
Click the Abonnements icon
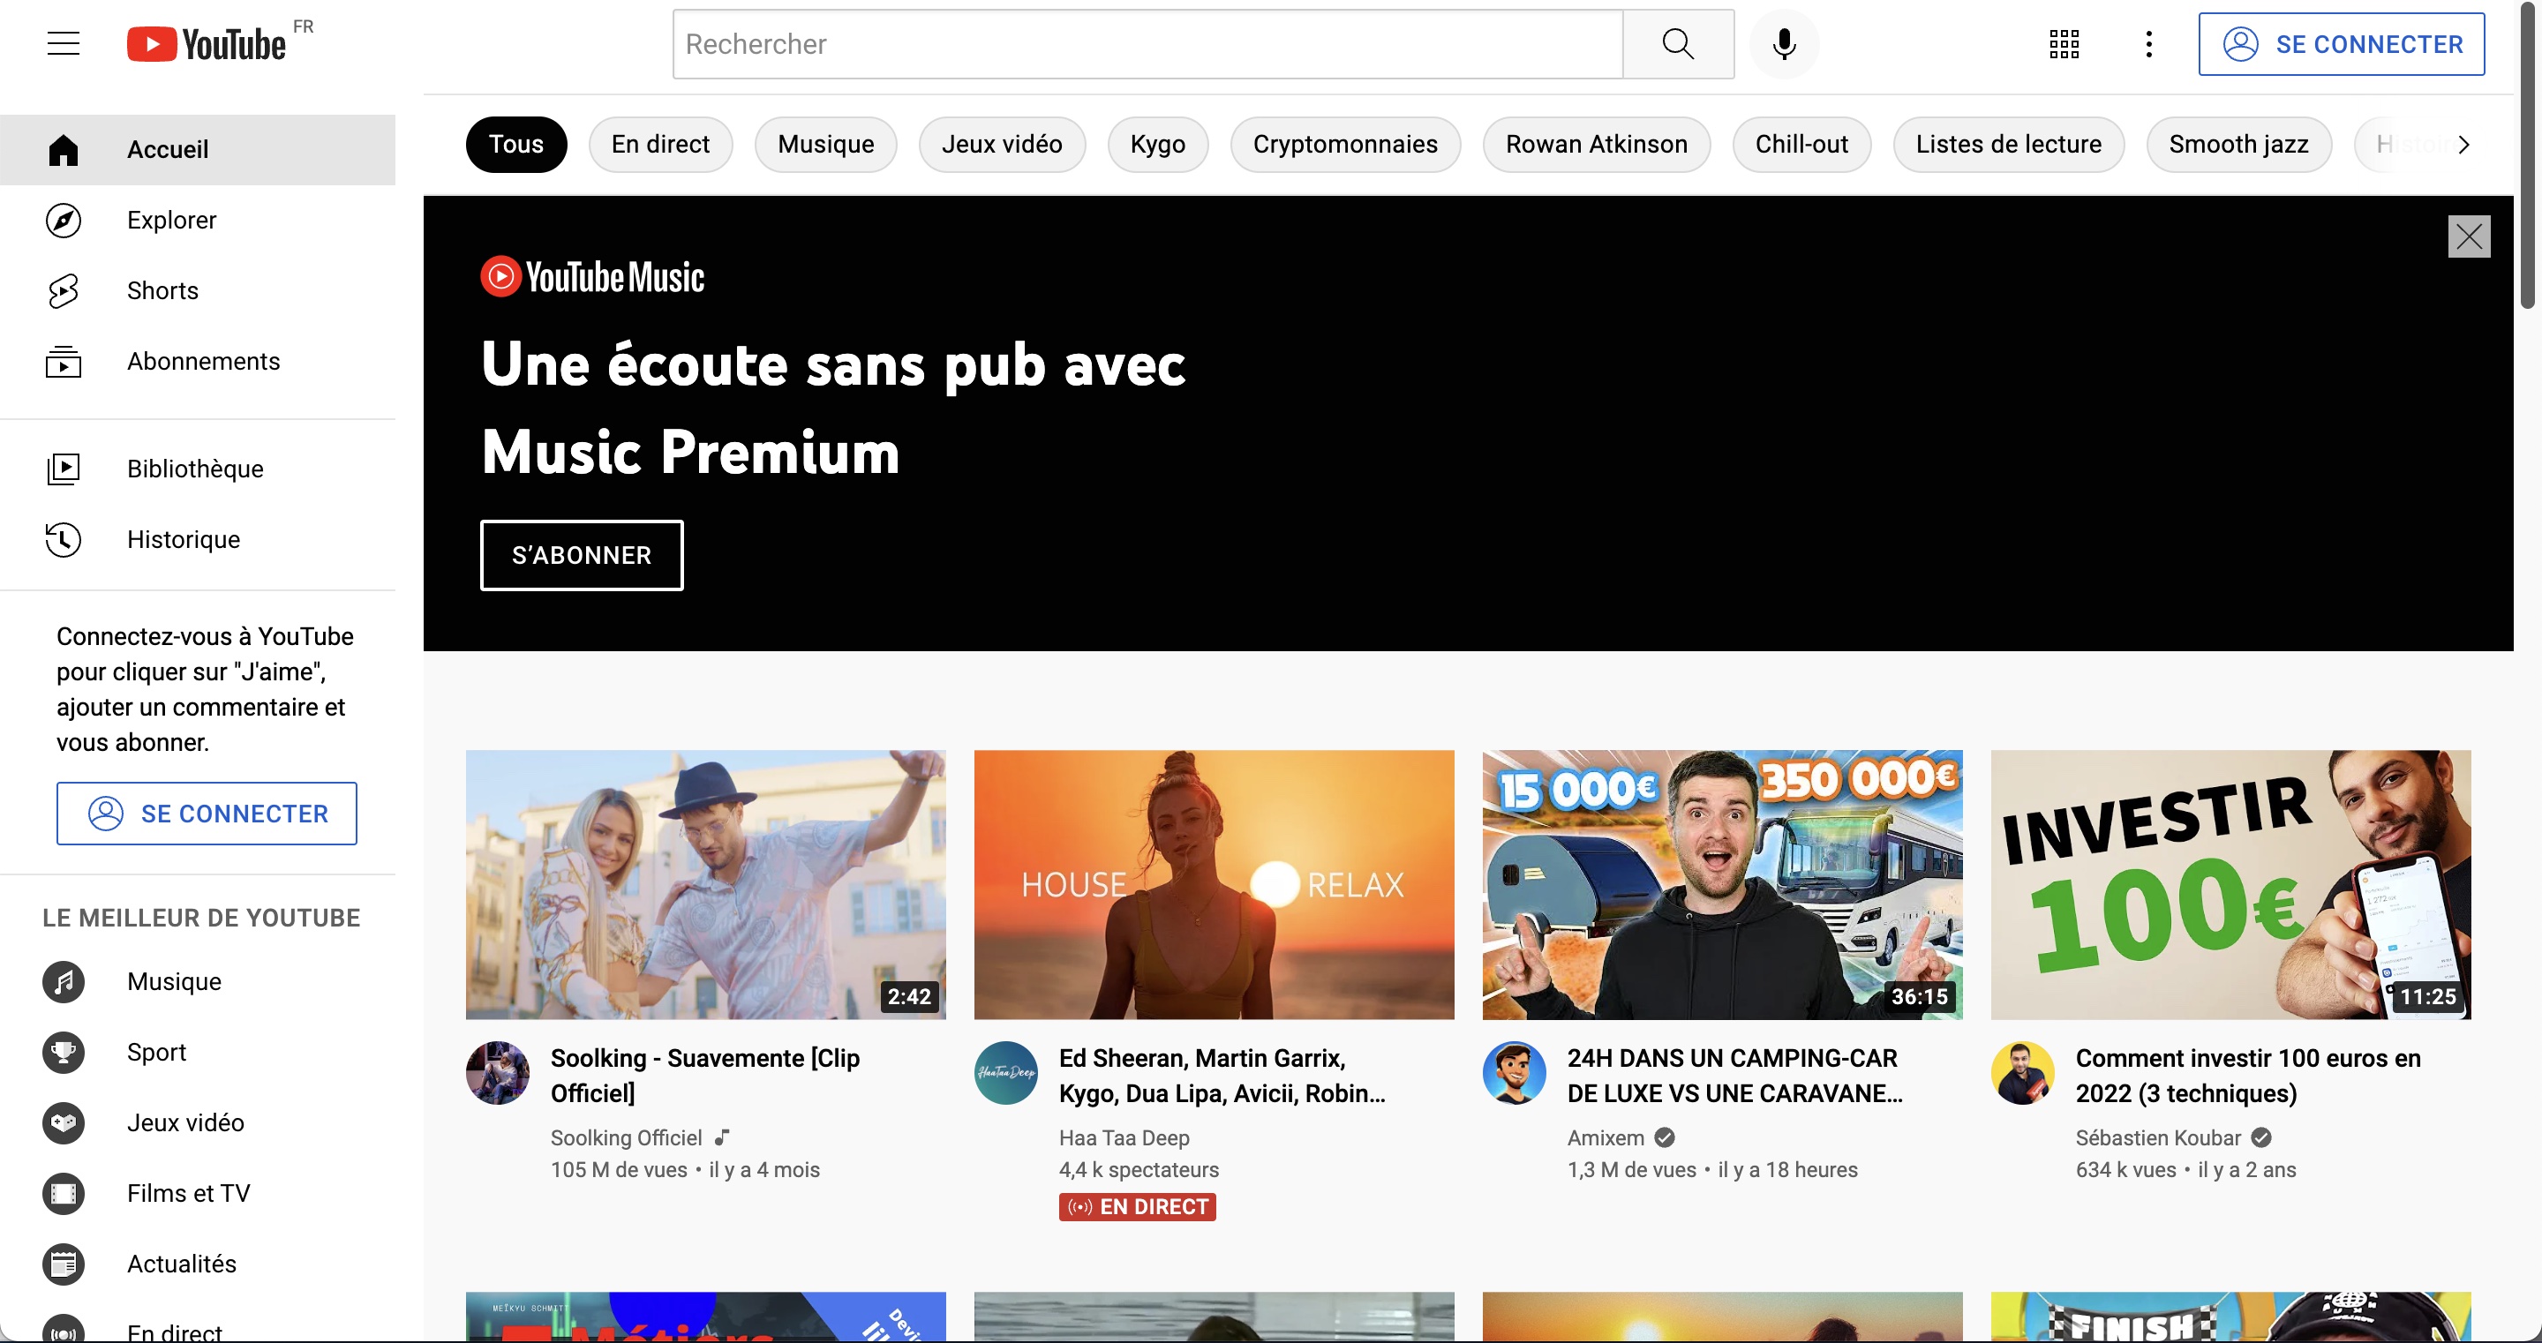coord(64,361)
